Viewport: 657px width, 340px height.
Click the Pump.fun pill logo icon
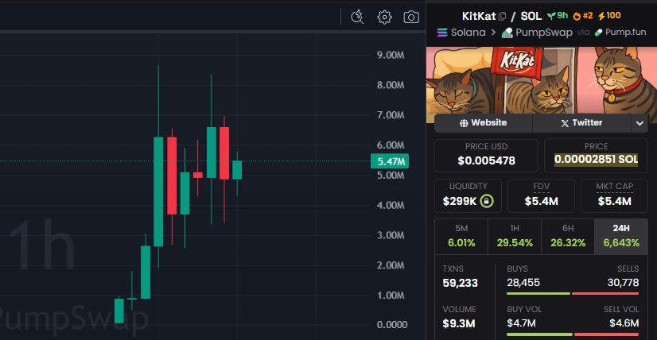tap(598, 33)
